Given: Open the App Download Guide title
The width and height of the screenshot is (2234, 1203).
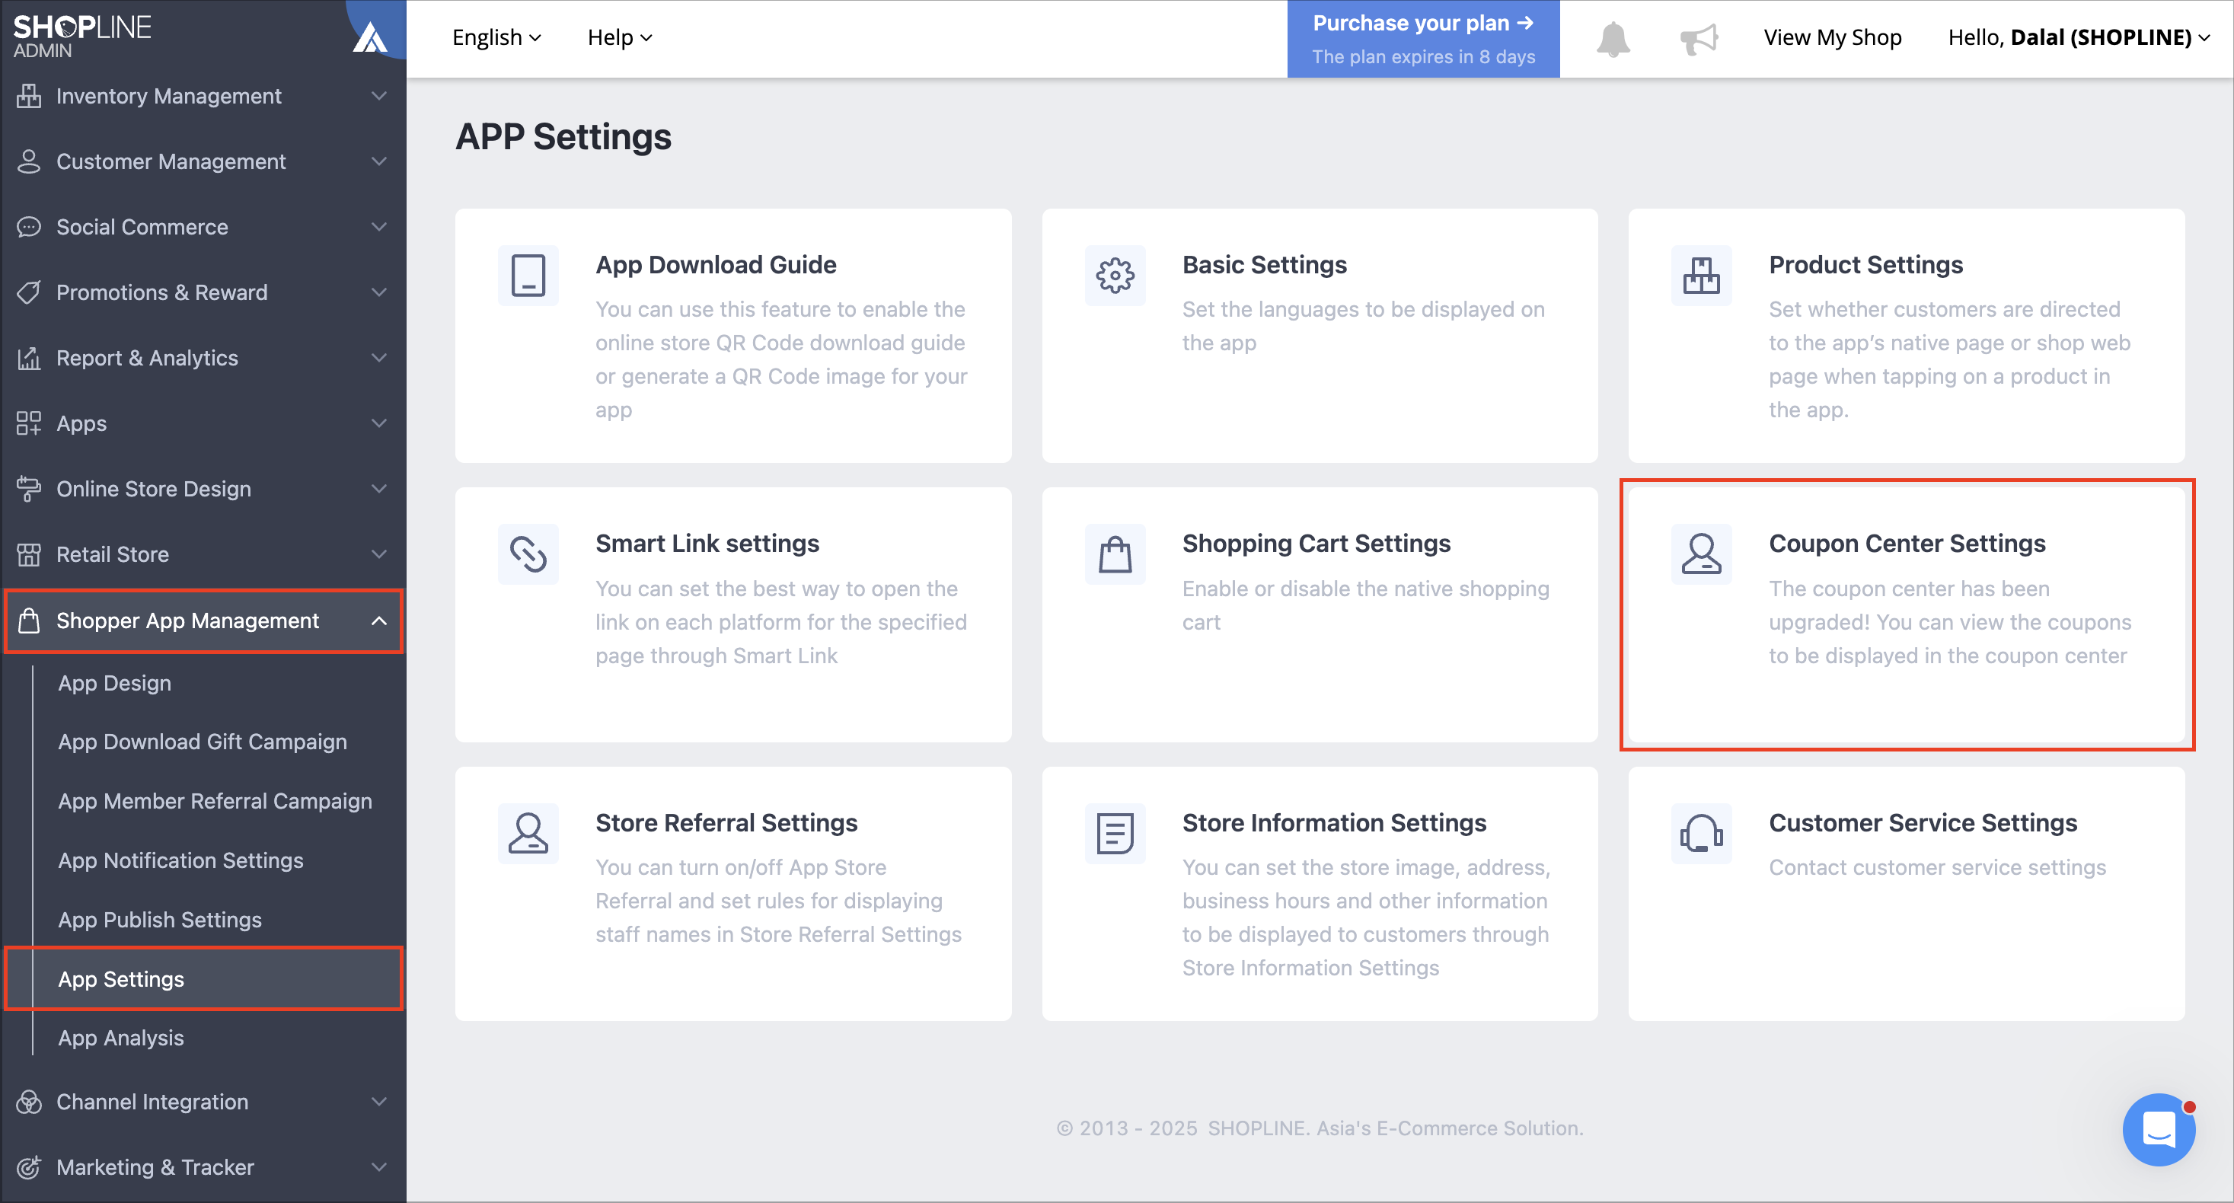Looking at the screenshot, I should pyautogui.click(x=716, y=264).
